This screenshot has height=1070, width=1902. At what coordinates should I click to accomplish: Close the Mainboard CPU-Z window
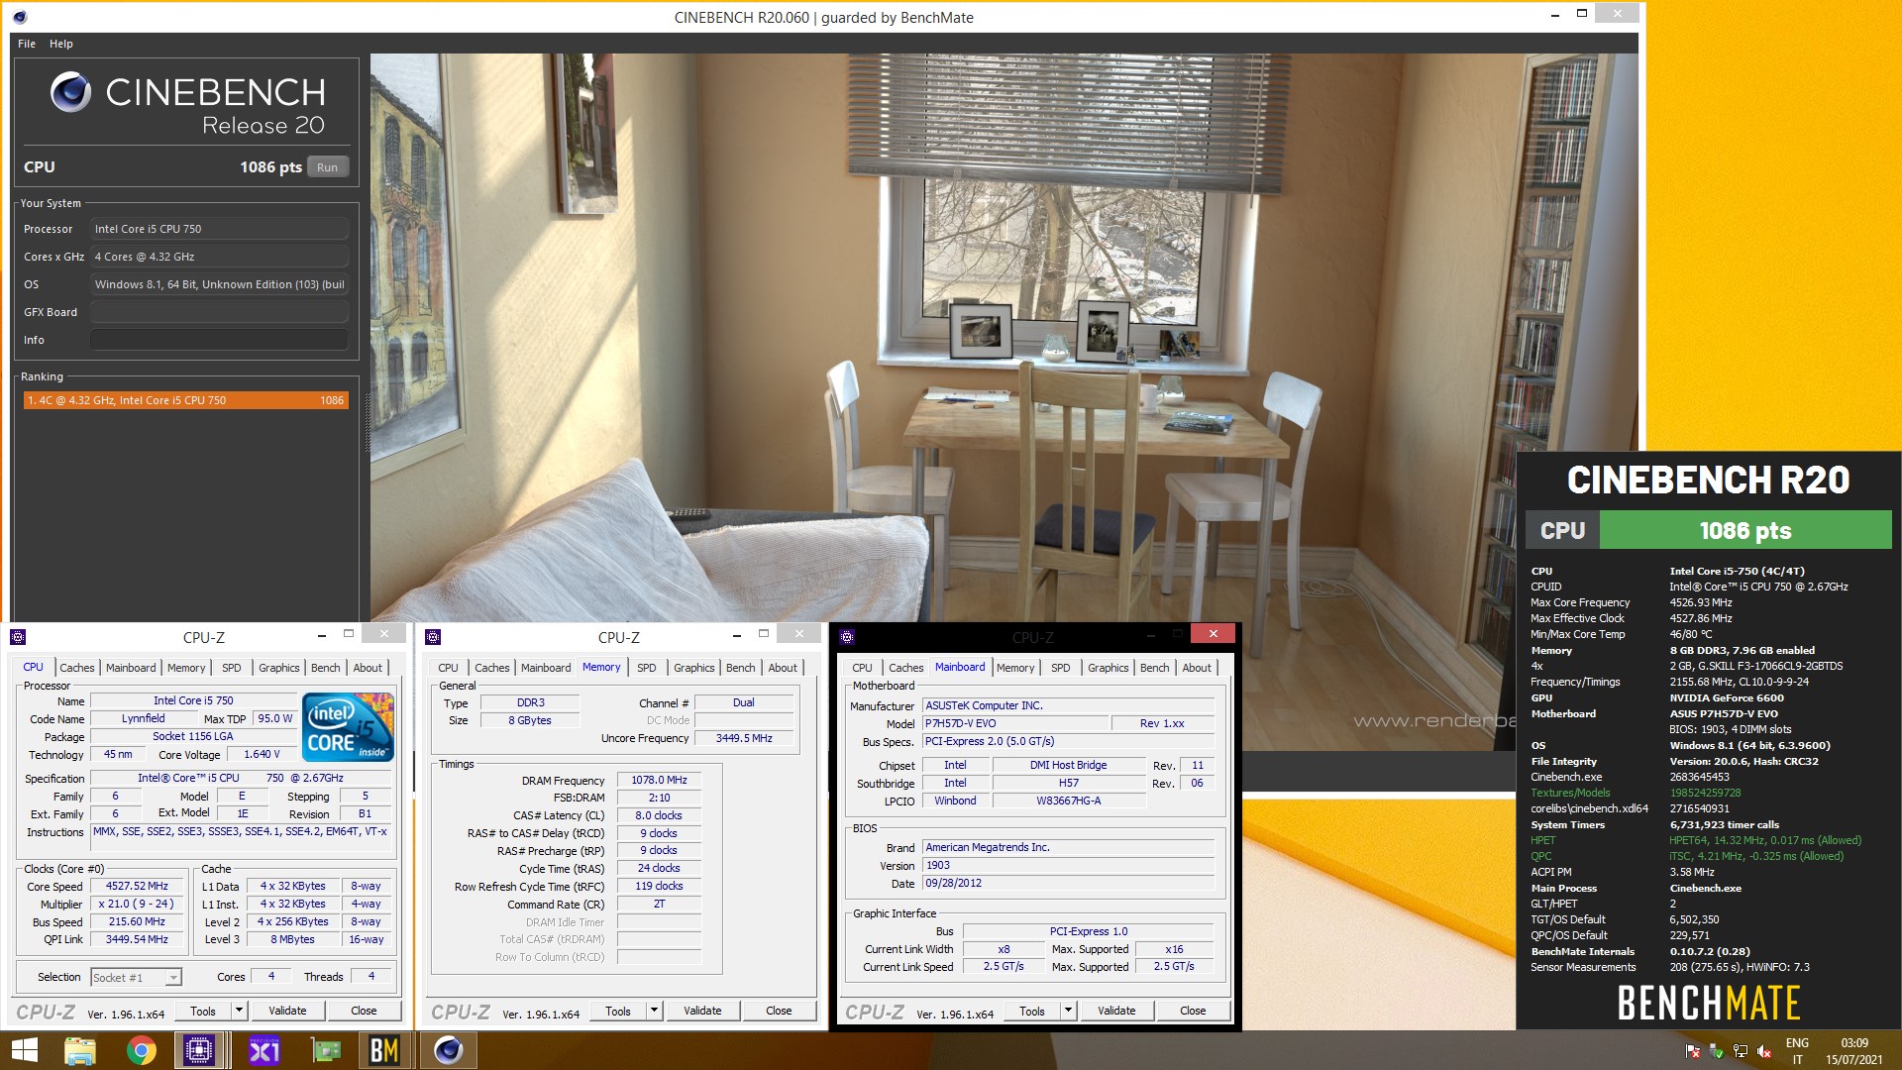[1213, 633]
